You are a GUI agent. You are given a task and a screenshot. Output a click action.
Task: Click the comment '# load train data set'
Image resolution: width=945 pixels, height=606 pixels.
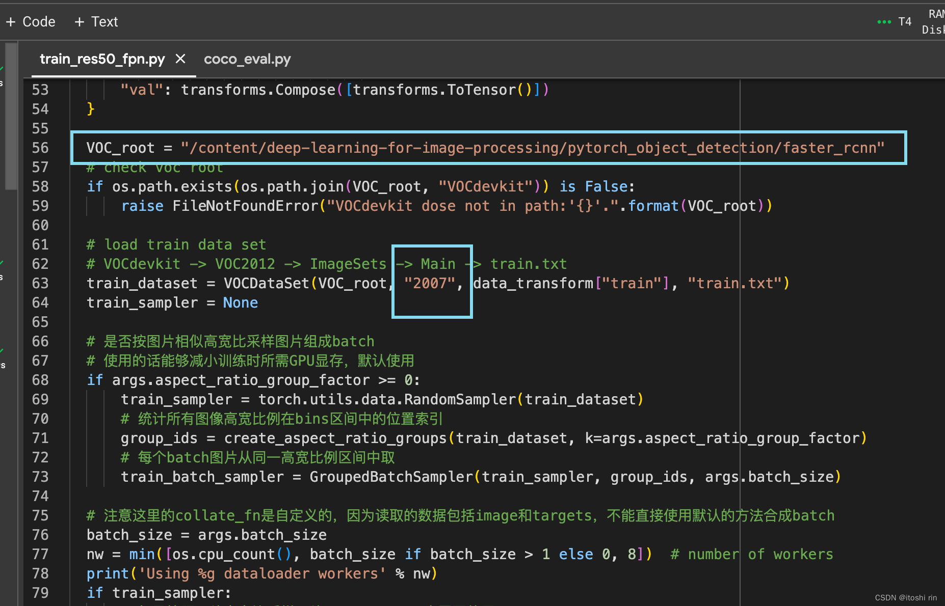(176, 244)
